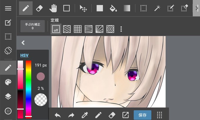The height and width of the screenshot is (120, 200).
Task: Enable the radial lines ruler
Action: coord(99,29)
